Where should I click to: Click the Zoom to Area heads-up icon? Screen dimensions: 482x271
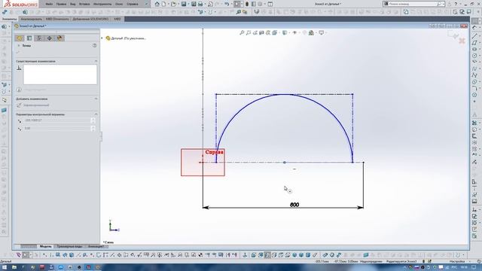(x=249, y=32)
